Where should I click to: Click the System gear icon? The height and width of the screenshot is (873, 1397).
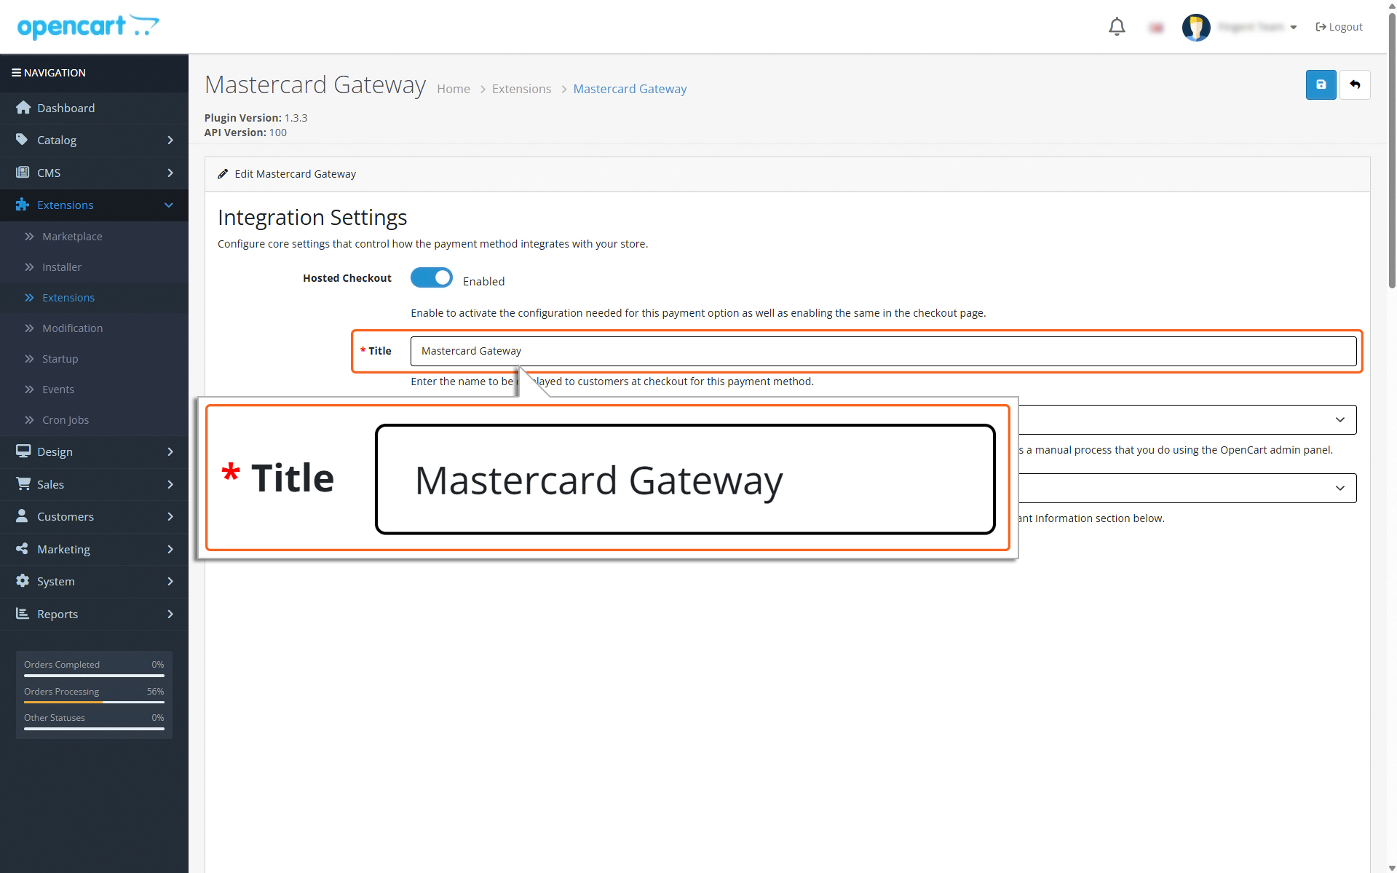click(23, 581)
